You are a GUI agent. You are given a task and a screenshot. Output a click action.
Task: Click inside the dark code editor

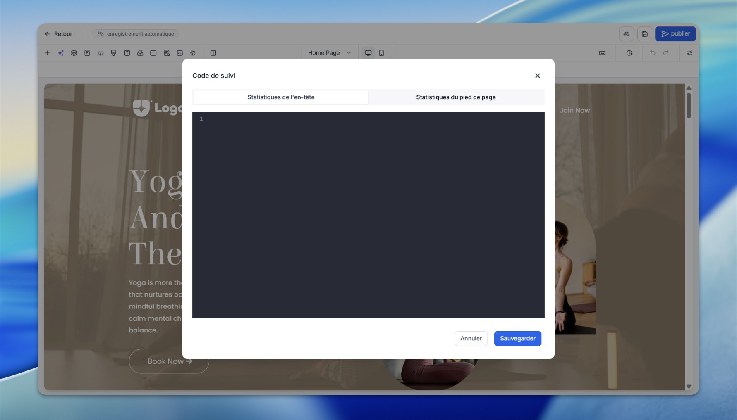tap(368, 215)
